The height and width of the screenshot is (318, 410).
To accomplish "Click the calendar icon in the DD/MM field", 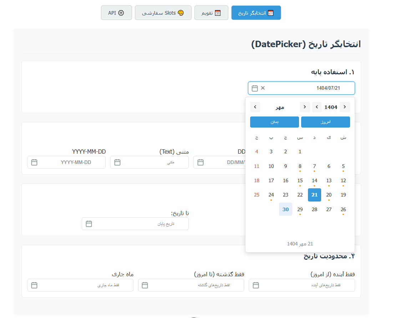I will coord(201,162).
